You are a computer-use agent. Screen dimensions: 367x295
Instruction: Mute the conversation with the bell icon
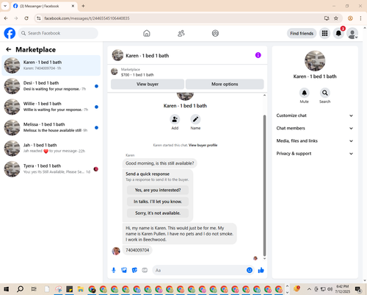304,93
